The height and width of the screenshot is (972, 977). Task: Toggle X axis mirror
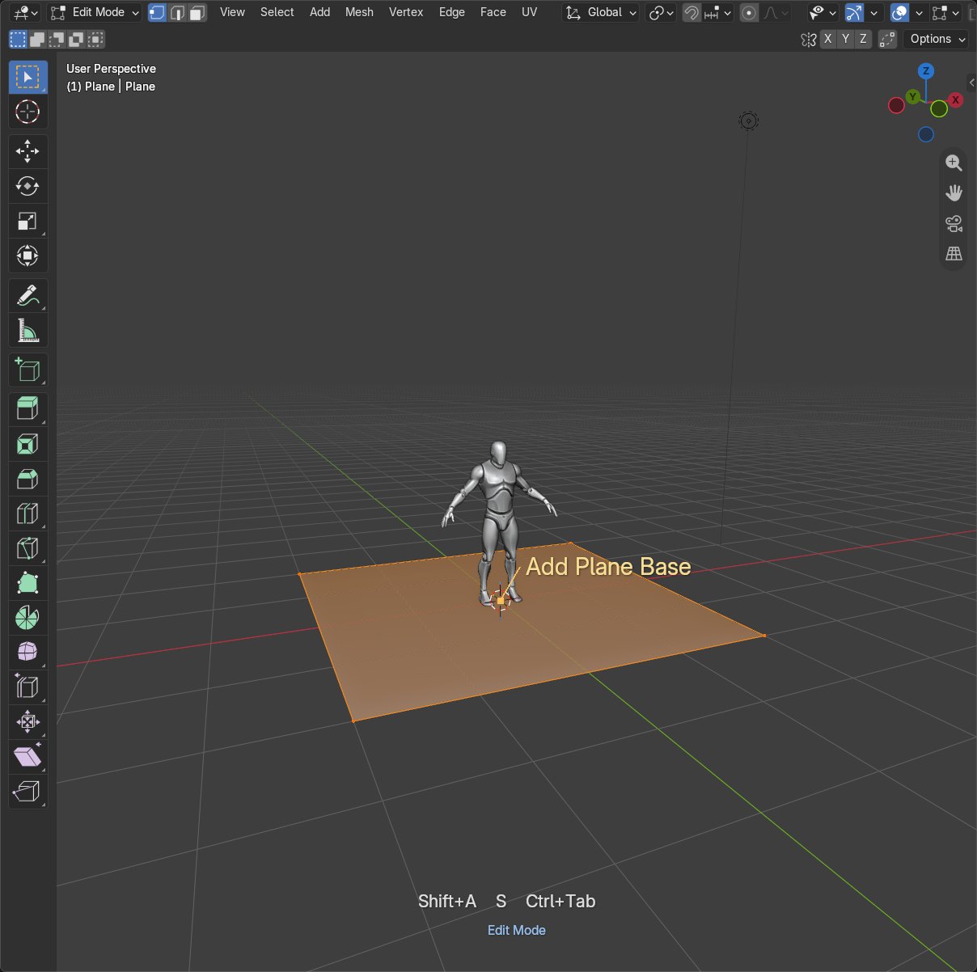pyautogui.click(x=827, y=39)
